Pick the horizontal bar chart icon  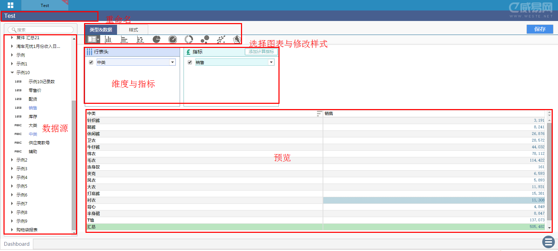pyautogui.click(x=124, y=40)
